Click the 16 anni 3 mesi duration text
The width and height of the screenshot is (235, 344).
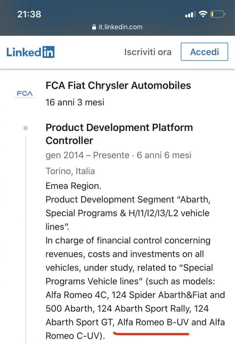pyautogui.click(x=75, y=102)
